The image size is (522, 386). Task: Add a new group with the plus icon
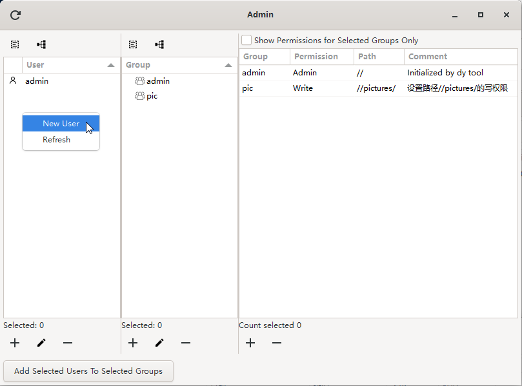coord(133,343)
